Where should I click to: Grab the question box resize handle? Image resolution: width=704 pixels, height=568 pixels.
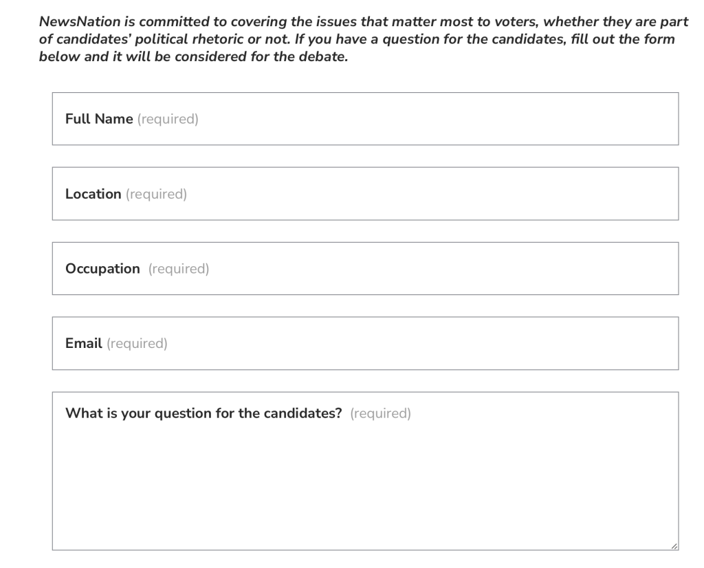click(673, 545)
